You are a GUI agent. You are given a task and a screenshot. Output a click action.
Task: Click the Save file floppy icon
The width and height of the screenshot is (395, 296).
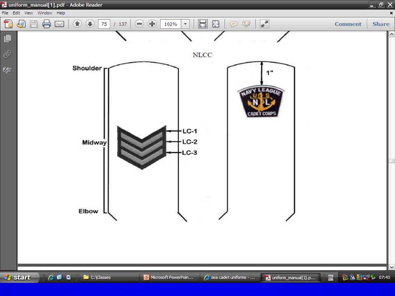tap(34, 24)
